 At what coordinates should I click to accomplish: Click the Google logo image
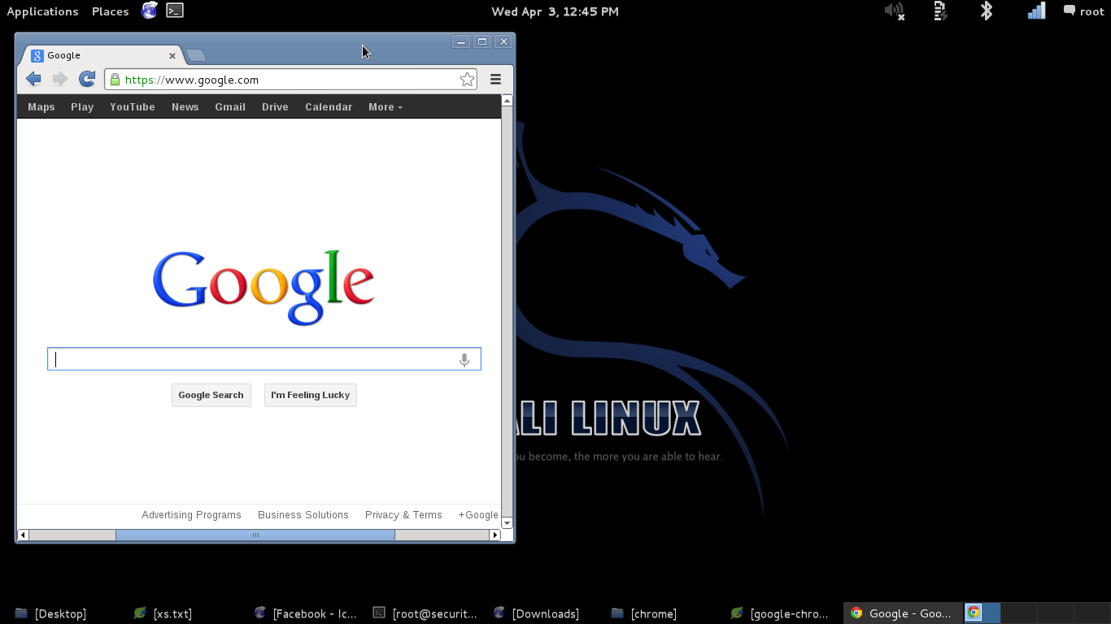264,288
